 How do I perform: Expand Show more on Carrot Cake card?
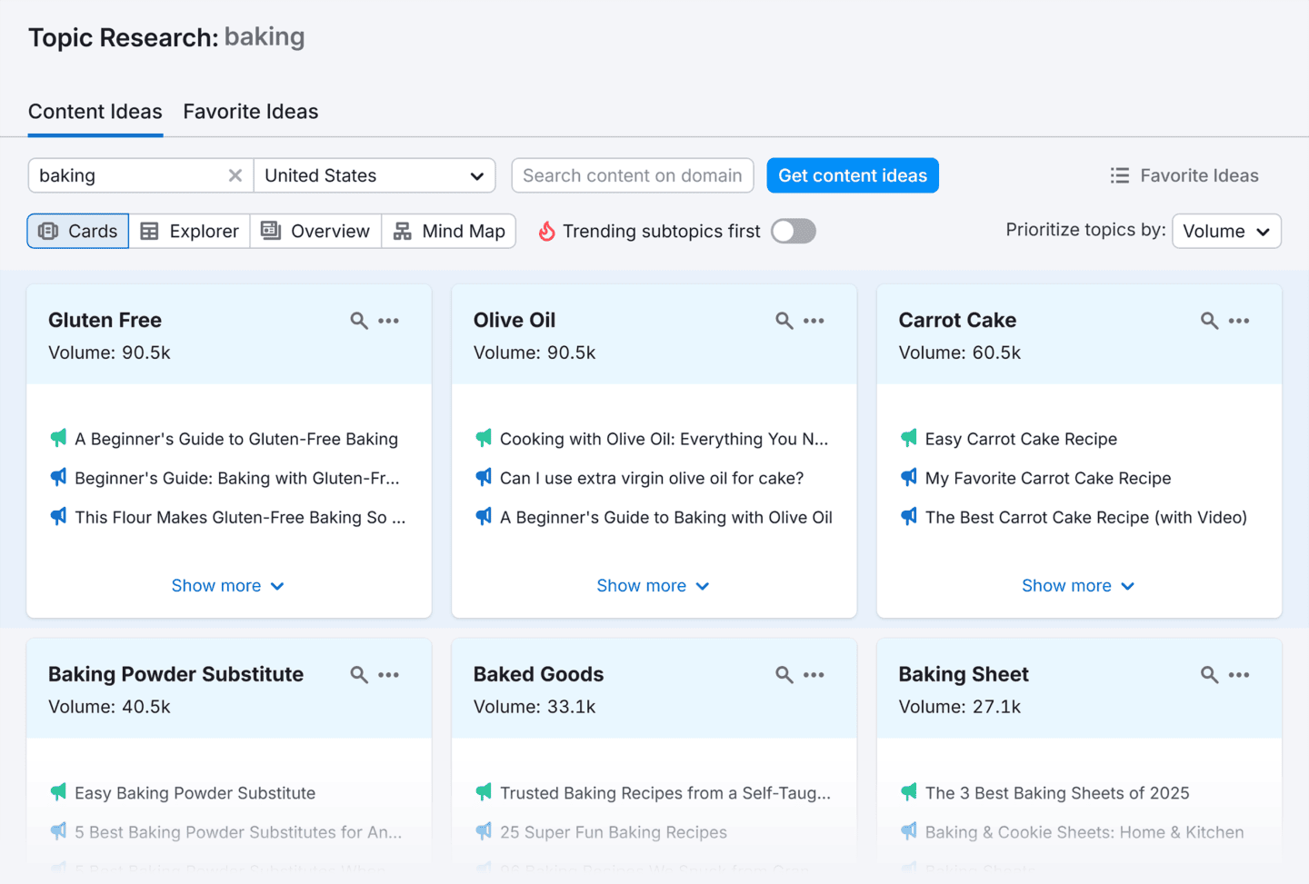(x=1078, y=586)
